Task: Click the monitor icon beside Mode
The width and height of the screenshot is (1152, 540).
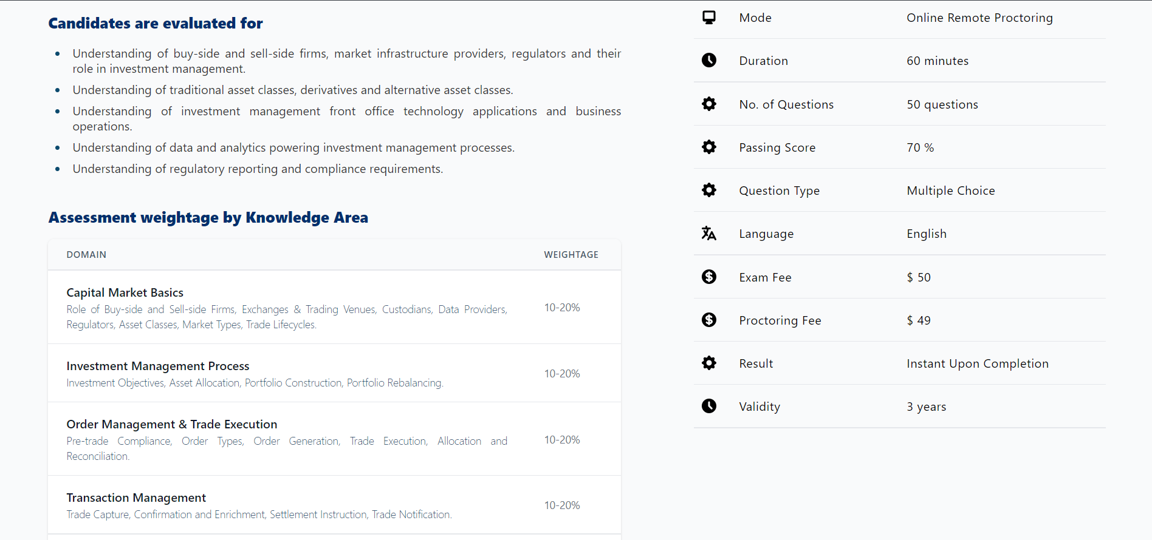Action: click(709, 17)
